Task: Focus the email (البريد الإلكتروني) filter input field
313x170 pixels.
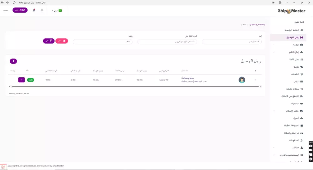Action: pyautogui.click(x=167, y=42)
